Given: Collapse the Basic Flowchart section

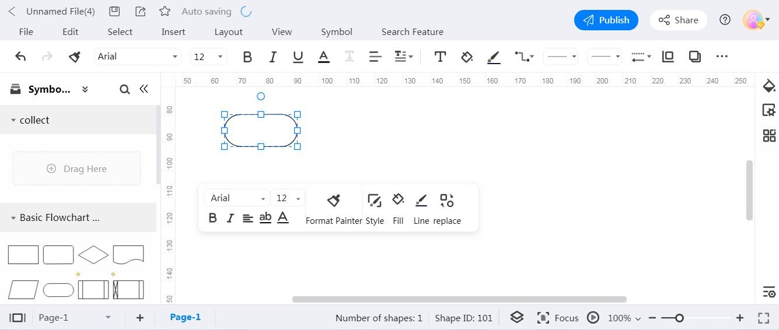Looking at the screenshot, I should (13, 217).
